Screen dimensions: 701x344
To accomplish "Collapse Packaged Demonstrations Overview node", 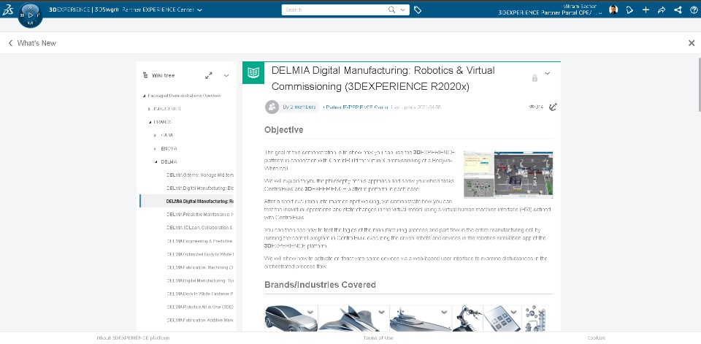I will tap(144, 96).
